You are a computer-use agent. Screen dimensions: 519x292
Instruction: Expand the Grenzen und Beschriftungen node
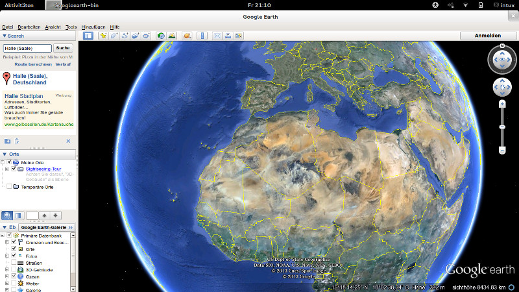pos(6,242)
